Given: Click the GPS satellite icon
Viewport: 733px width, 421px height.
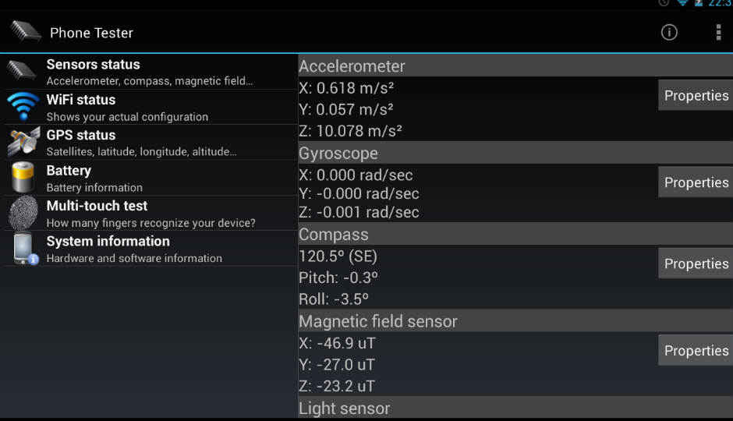Looking at the screenshot, I should [x=23, y=142].
